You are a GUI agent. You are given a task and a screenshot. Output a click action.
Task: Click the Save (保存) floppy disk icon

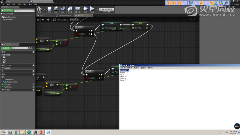click(49, 9)
